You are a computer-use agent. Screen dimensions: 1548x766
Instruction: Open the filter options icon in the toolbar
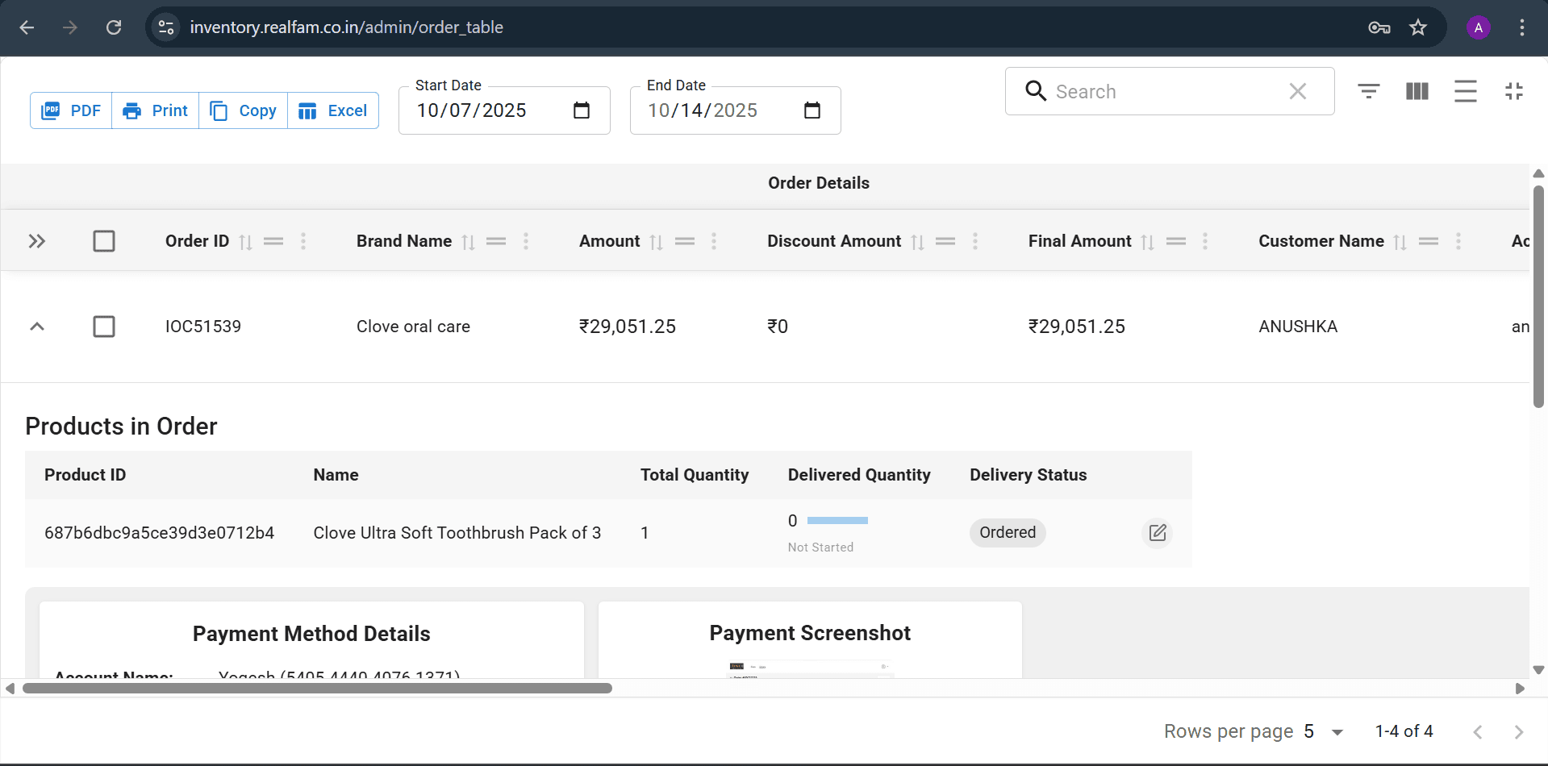pyautogui.click(x=1368, y=91)
